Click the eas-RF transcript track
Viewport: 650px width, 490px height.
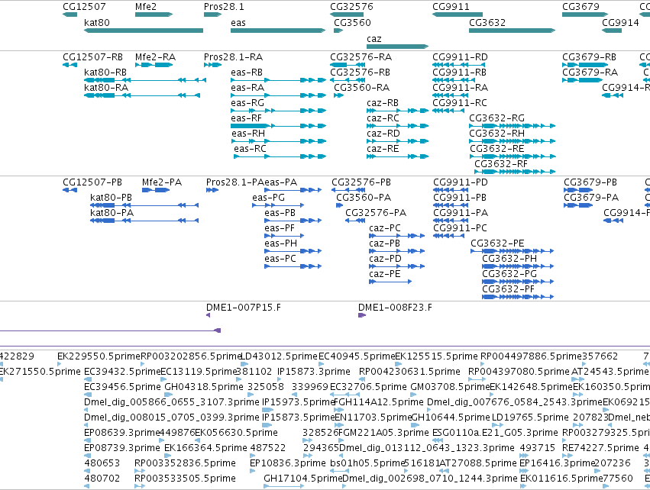[278, 126]
